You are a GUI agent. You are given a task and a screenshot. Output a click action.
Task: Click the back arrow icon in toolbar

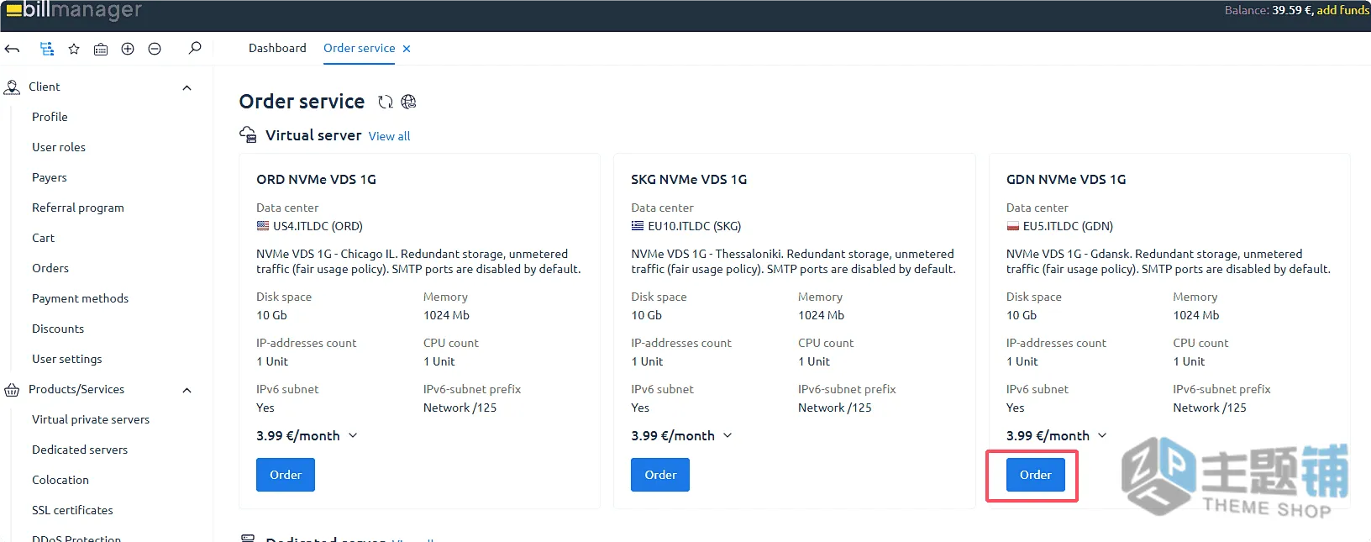coord(13,49)
